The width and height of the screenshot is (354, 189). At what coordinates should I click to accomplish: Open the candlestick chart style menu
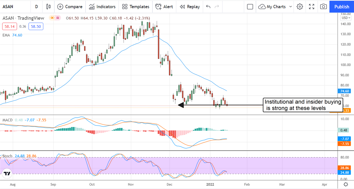pos(49,6)
